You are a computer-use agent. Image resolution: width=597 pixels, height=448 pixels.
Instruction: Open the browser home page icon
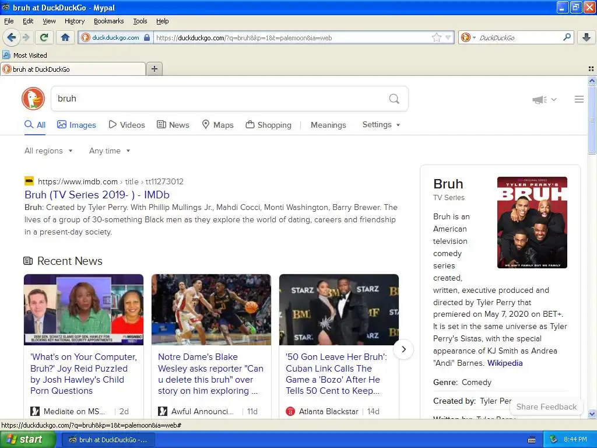65,37
